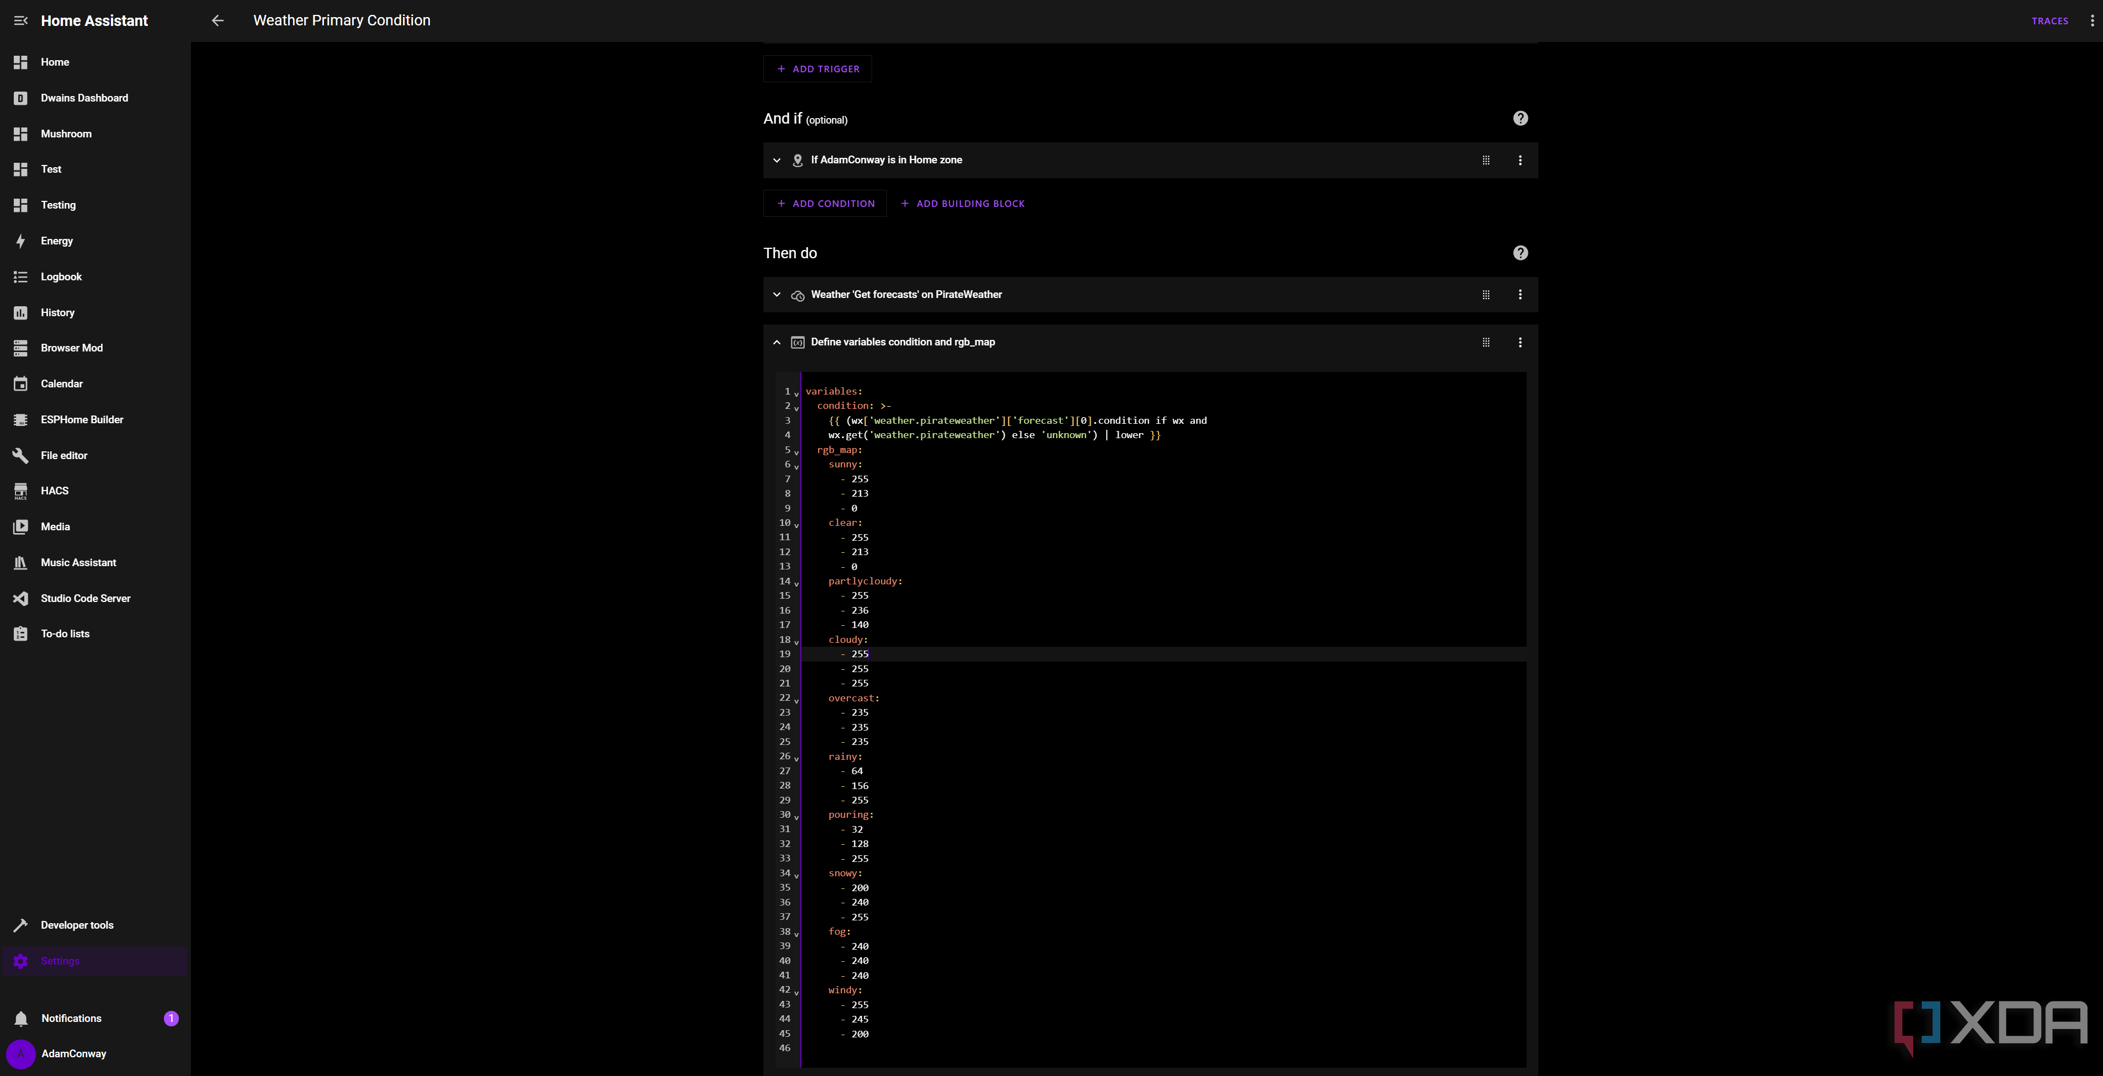Image resolution: width=2103 pixels, height=1076 pixels.
Task: Click line number 46 in the gutter
Action: point(784,1048)
